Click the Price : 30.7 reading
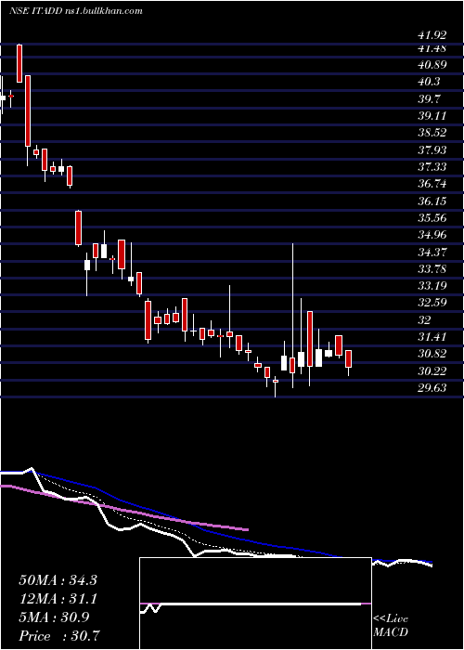The height and width of the screenshot is (650, 464). point(59,635)
